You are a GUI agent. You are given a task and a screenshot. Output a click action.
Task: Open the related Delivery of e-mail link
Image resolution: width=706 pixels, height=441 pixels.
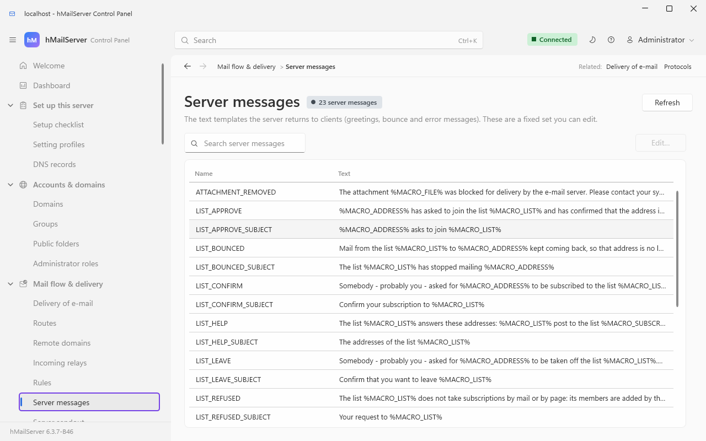coord(632,67)
